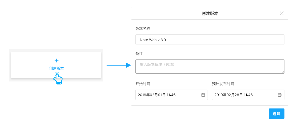Click the plus icon above 创建版本

tap(56, 61)
